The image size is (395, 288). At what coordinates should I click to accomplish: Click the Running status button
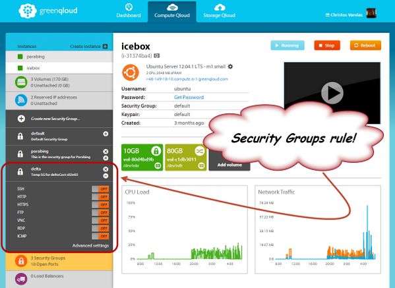coord(288,45)
